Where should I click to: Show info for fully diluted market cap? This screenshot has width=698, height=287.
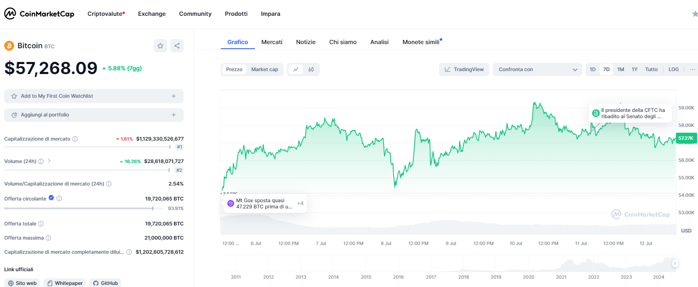pos(129,252)
